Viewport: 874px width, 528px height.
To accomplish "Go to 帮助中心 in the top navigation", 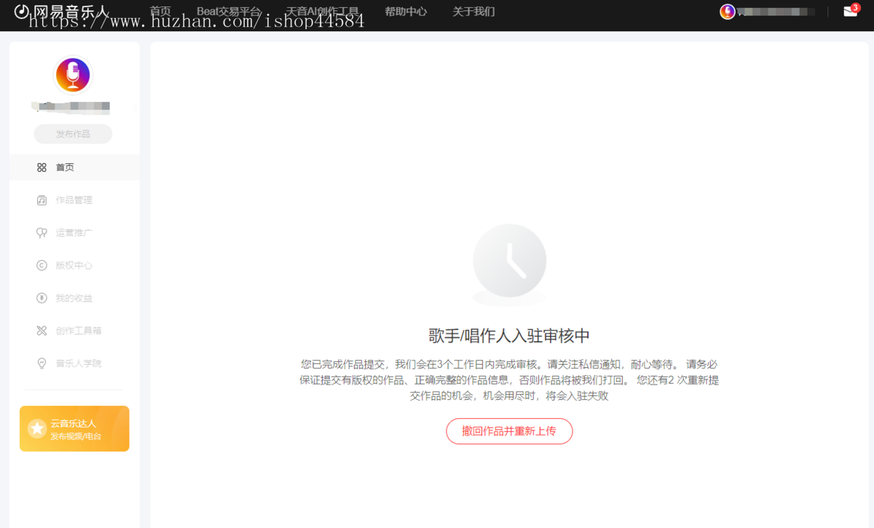I will coord(406,12).
